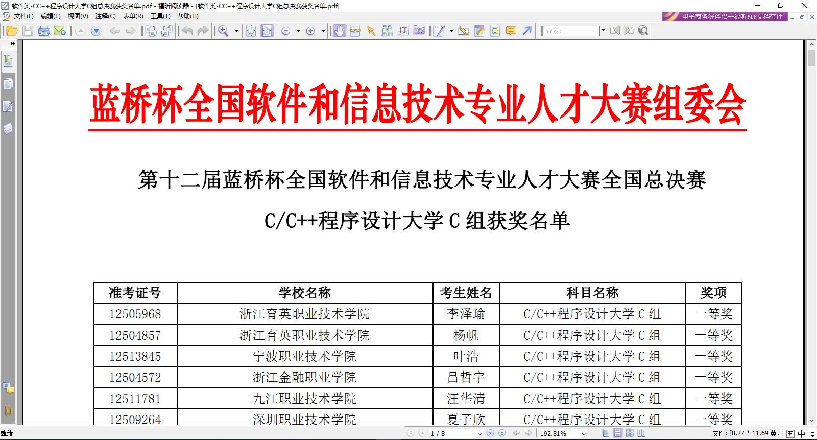Select the Hand tool

point(339,31)
